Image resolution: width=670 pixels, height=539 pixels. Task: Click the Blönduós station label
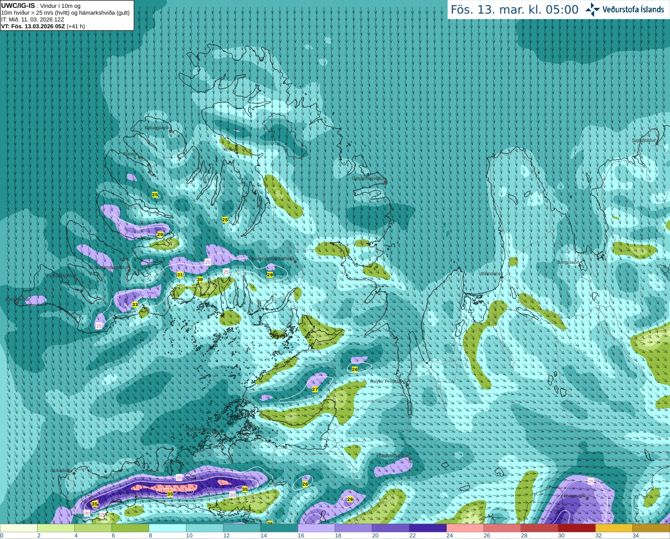point(491,274)
